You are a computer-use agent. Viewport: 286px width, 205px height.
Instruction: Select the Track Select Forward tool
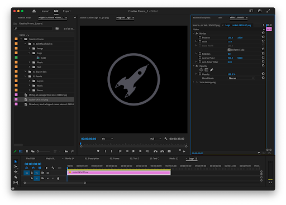point(16,166)
